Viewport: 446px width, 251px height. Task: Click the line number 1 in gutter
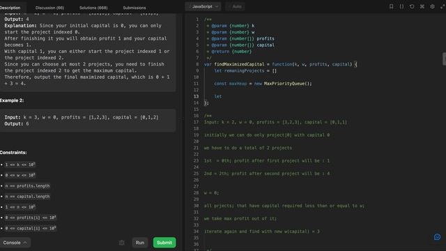click(x=197, y=20)
